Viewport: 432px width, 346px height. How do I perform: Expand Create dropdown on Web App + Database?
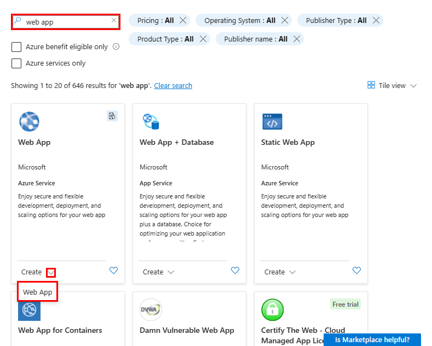[x=171, y=272]
